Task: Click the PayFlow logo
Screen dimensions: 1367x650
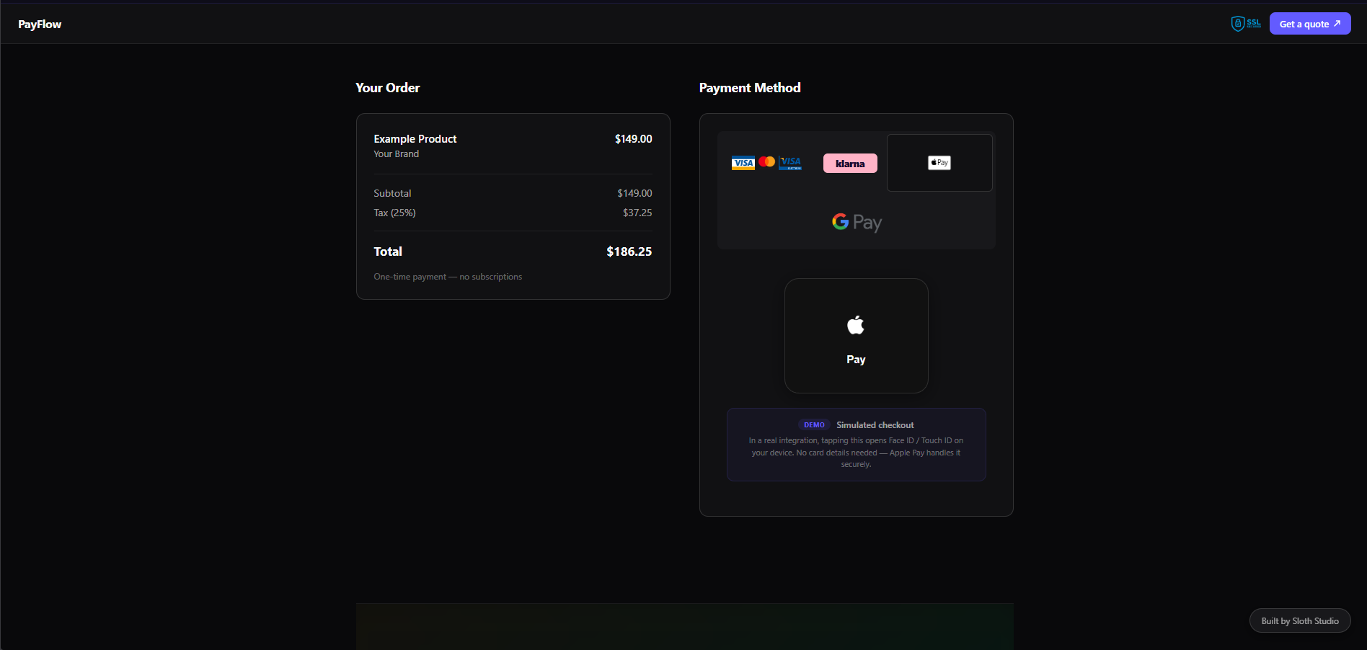Action: (x=40, y=24)
